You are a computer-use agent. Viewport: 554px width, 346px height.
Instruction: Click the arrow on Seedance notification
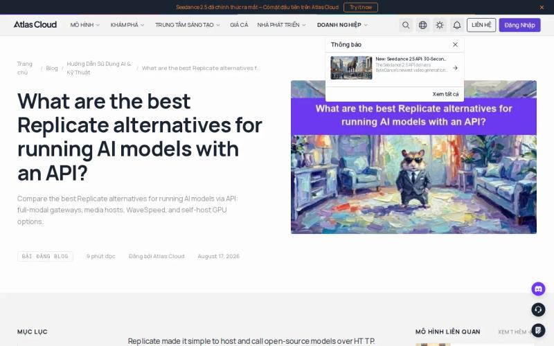point(455,68)
